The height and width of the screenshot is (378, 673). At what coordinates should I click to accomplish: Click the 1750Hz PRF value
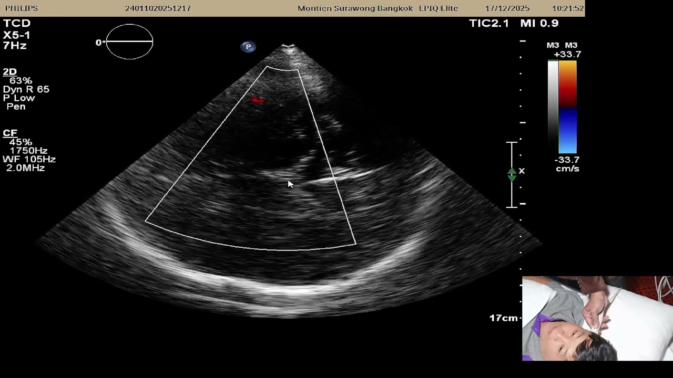29,151
